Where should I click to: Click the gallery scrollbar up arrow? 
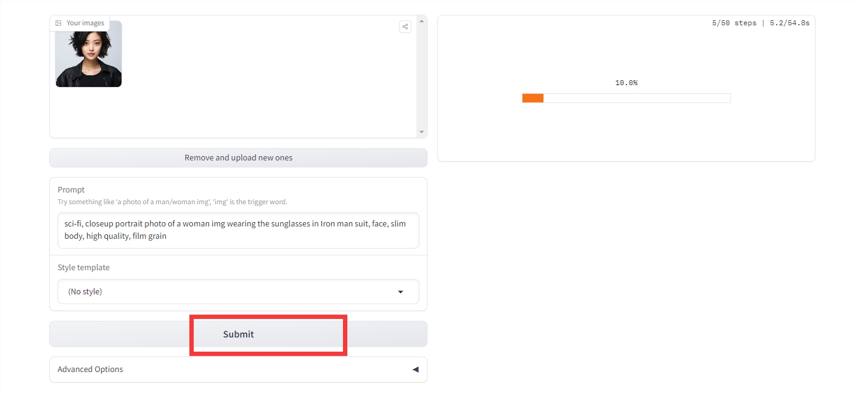click(422, 22)
